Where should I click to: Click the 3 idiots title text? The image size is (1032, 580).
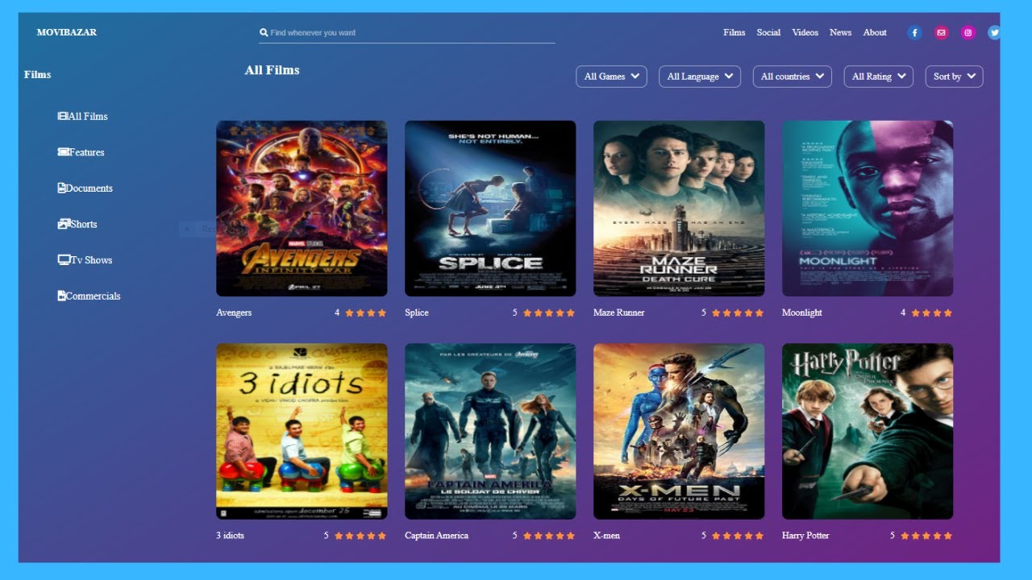[230, 536]
